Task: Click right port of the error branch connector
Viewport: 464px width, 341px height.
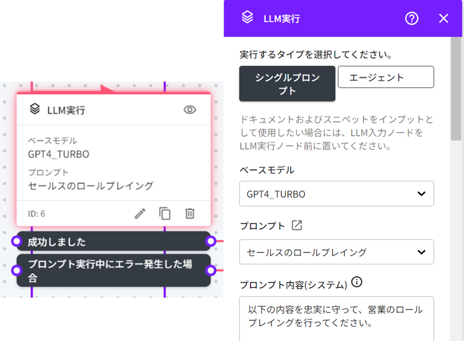Action: coord(210,270)
